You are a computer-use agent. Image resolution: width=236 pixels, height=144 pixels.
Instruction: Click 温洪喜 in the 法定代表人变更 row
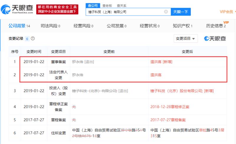pos(156,75)
